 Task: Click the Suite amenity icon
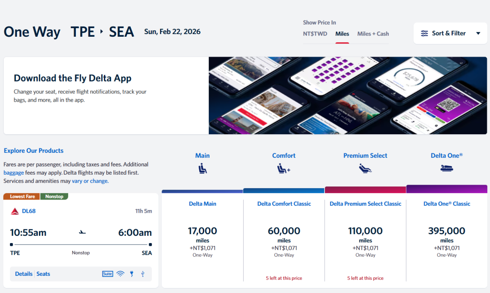point(108,274)
